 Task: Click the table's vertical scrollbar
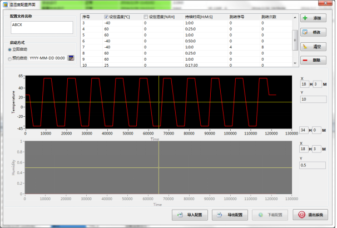(295, 39)
